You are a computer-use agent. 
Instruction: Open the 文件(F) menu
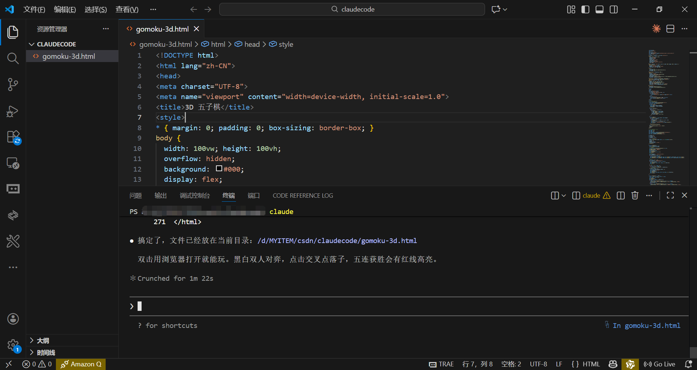pos(34,9)
